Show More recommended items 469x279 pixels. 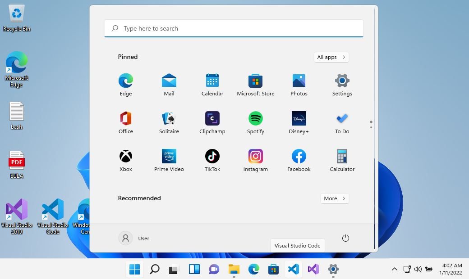pos(335,198)
